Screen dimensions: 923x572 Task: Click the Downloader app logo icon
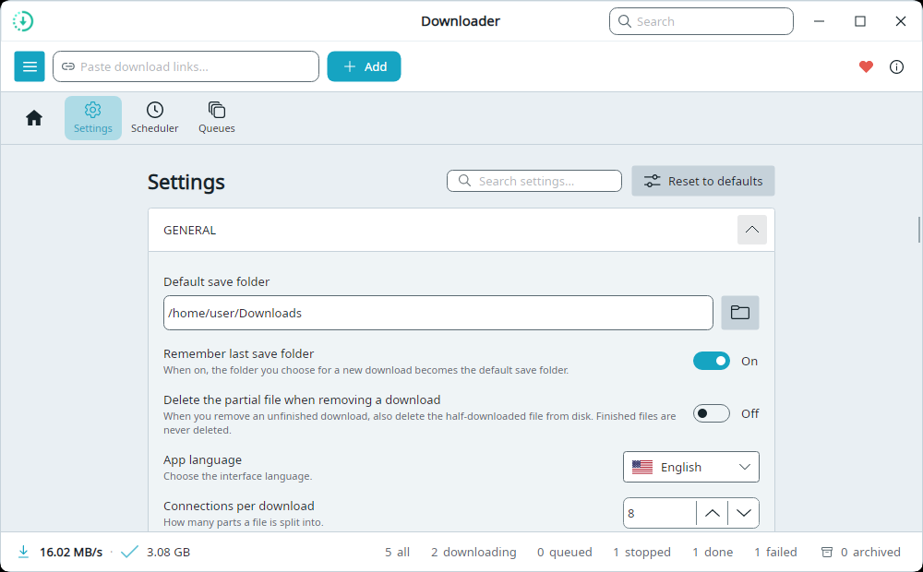22,21
